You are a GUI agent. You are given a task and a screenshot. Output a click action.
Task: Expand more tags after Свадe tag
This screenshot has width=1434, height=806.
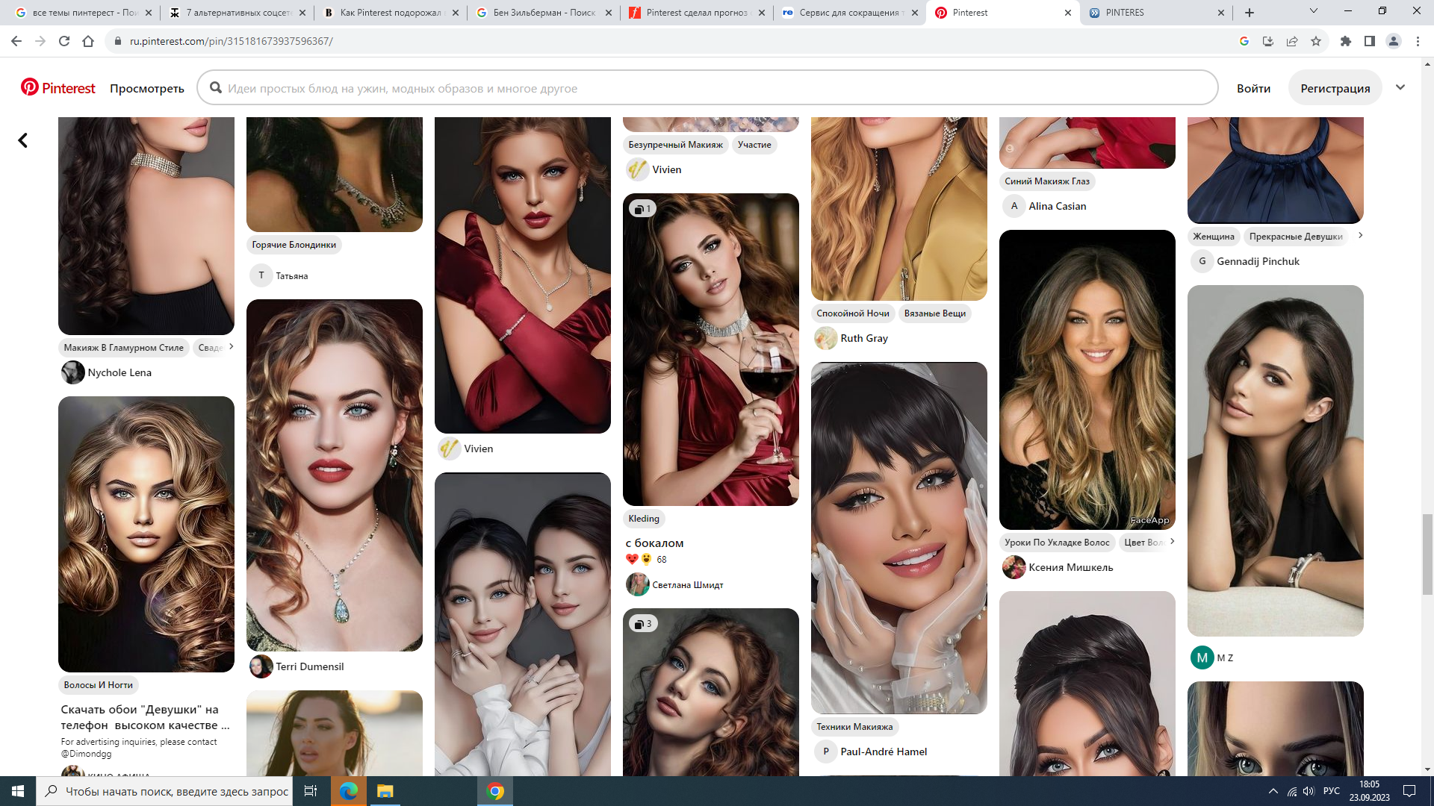232,346
